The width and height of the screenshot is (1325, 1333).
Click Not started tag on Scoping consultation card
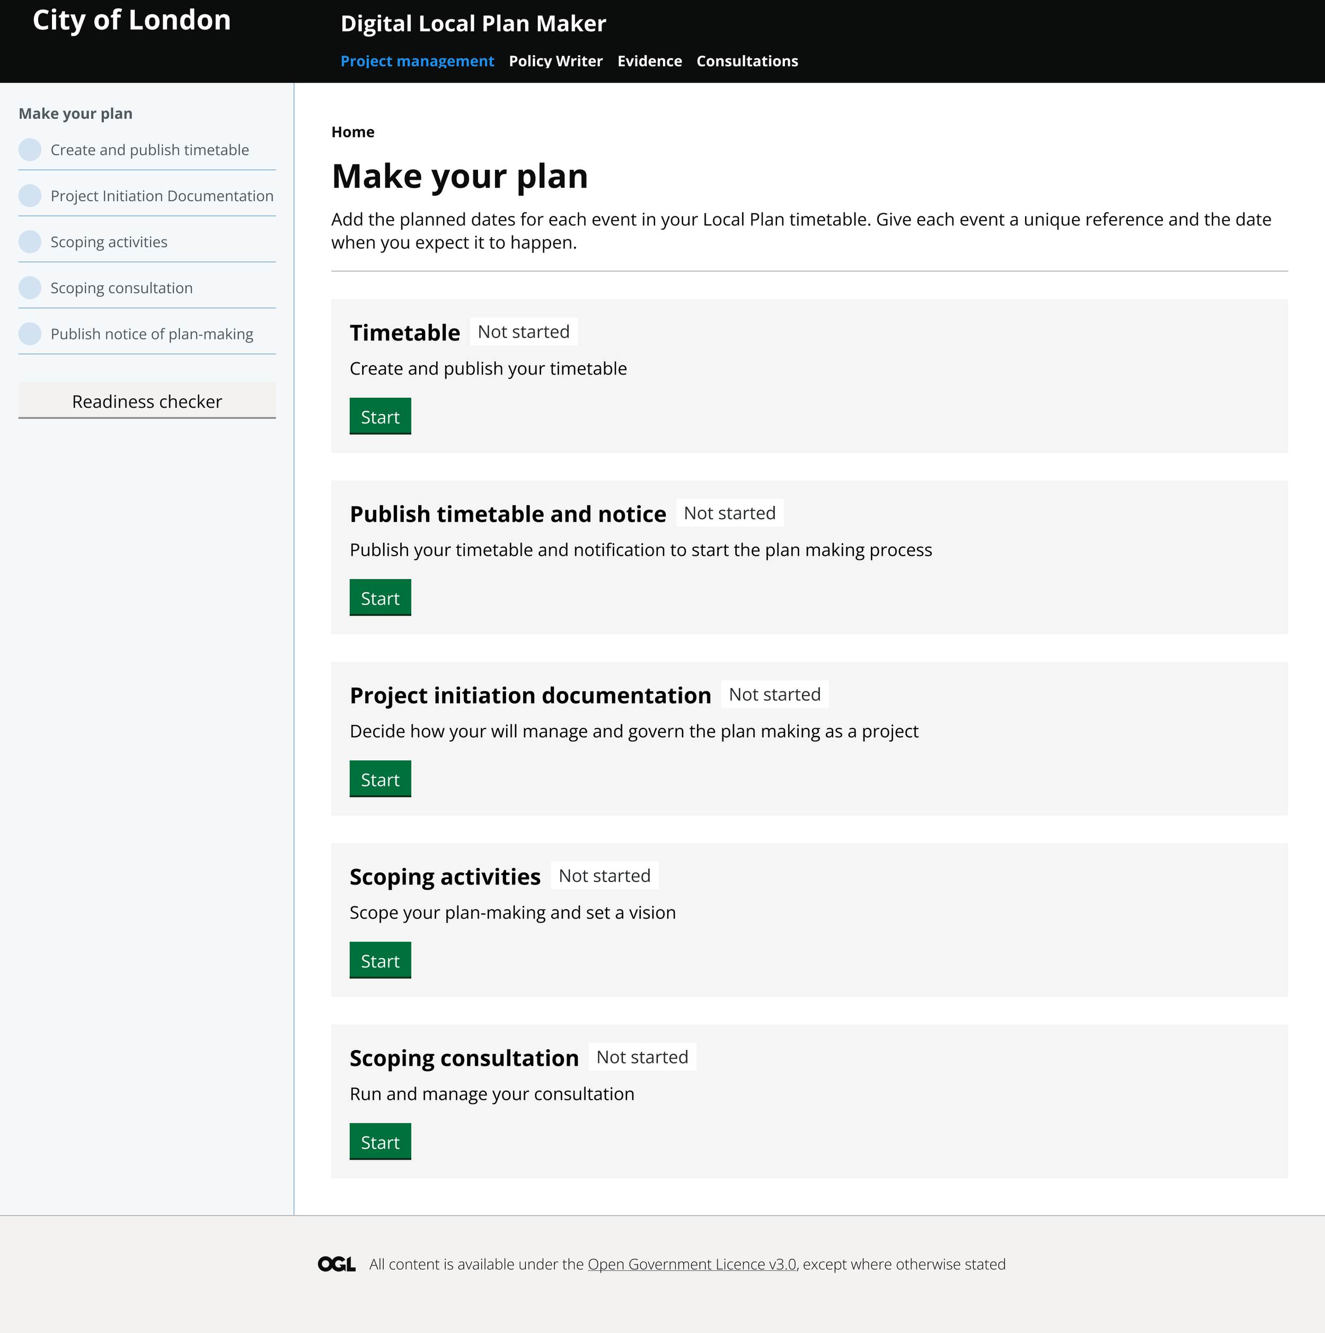[642, 1057]
